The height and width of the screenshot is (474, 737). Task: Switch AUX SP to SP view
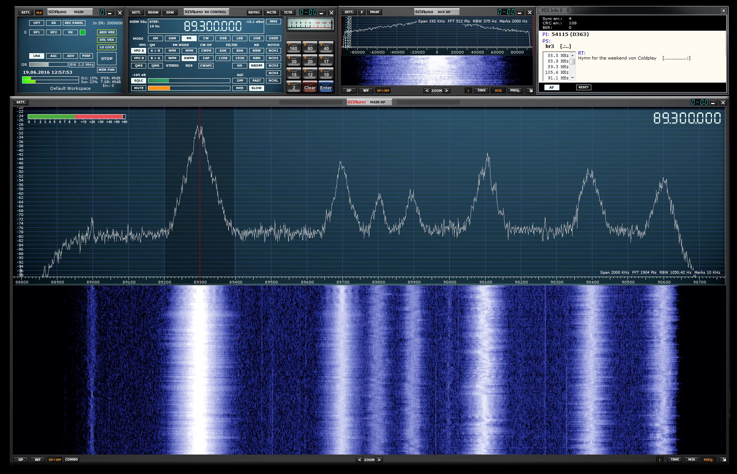[x=349, y=91]
